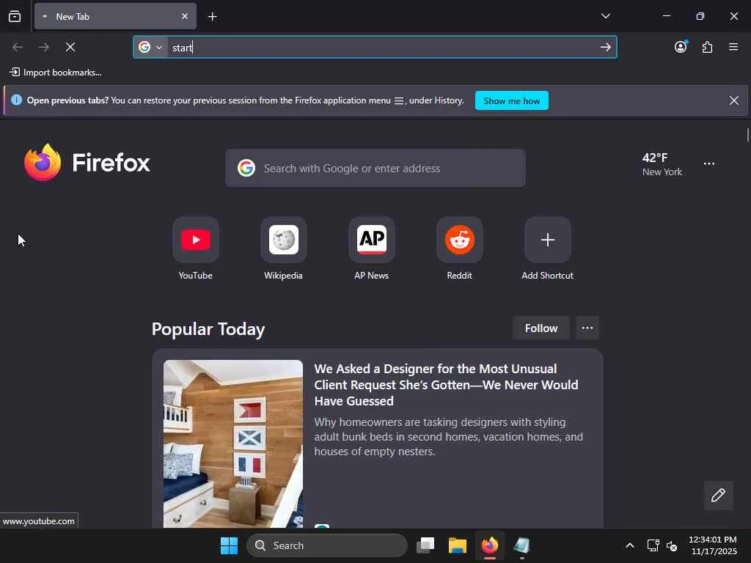Screen dimensions: 751x563
Task: Open Task View in the taskbar
Action: (x=425, y=545)
